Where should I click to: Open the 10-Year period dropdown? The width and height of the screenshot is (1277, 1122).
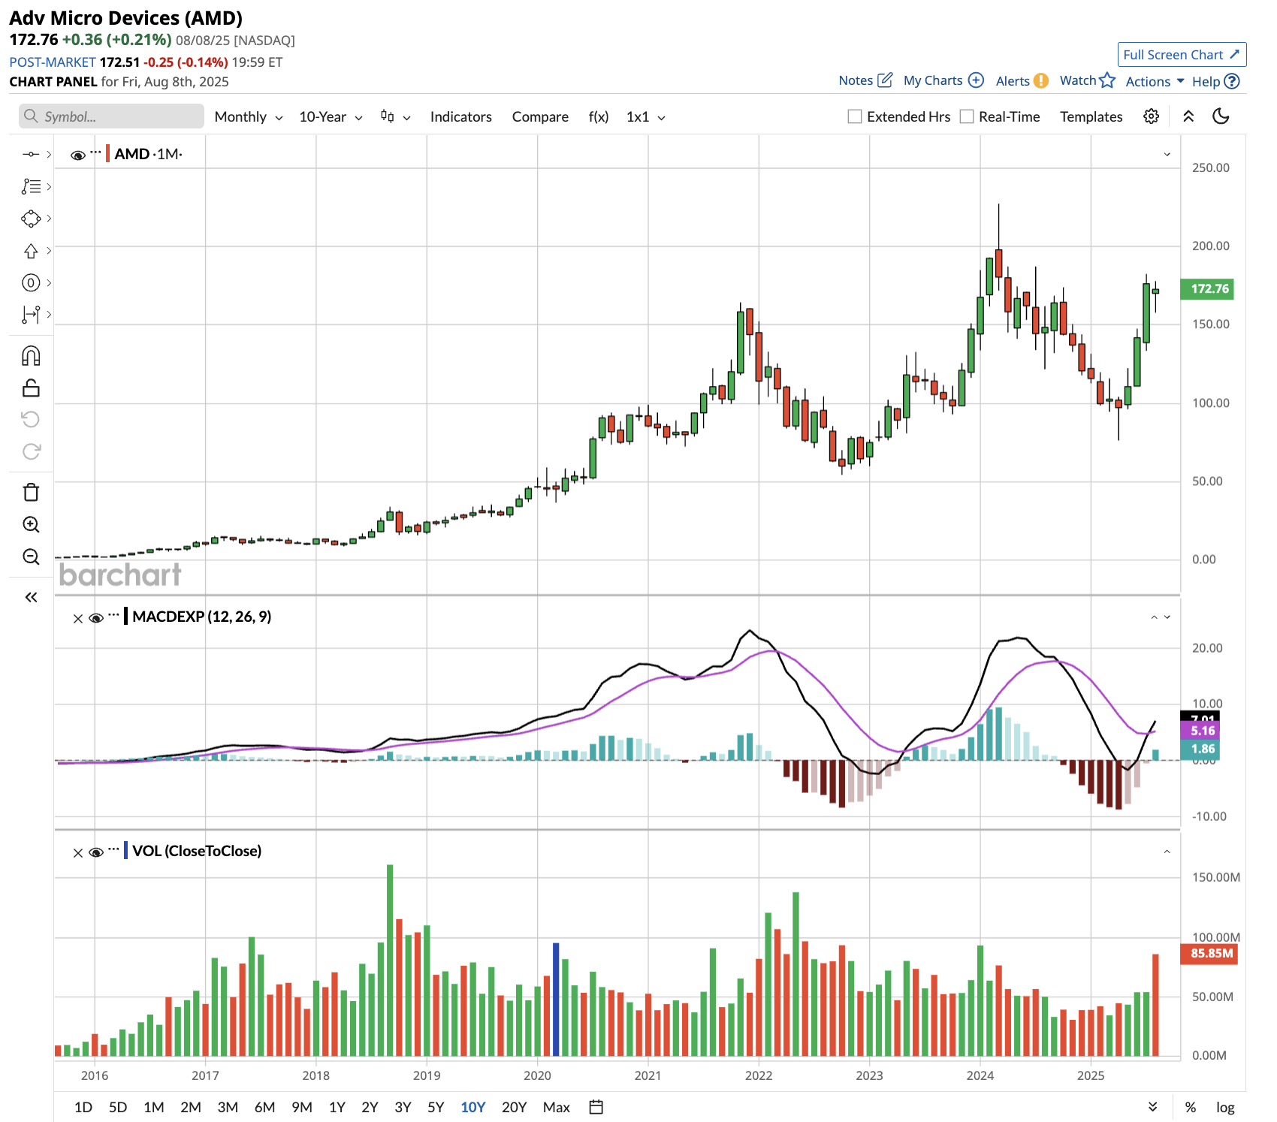coord(331,116)
